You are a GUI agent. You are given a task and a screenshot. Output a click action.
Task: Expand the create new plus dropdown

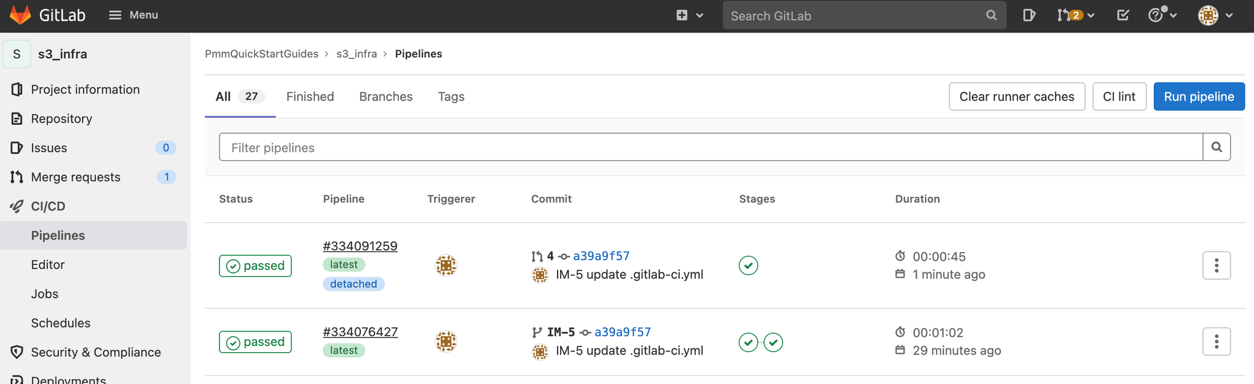tap(689, 15)
